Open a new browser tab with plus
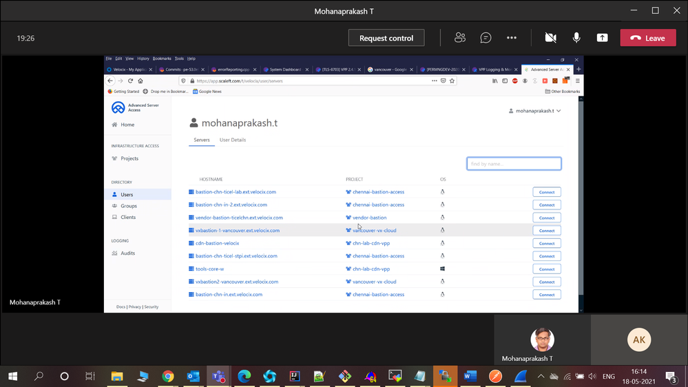This screenshot has height=387, width=688. pyautogui.click(x=578, y=70)
